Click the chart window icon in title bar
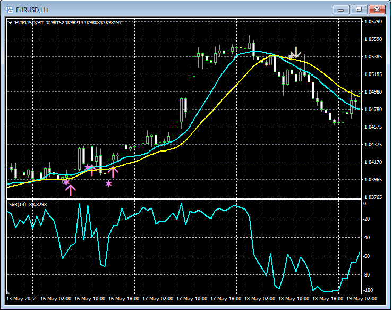Viewport: 392px width, 310px height. (x=10, y=10)
